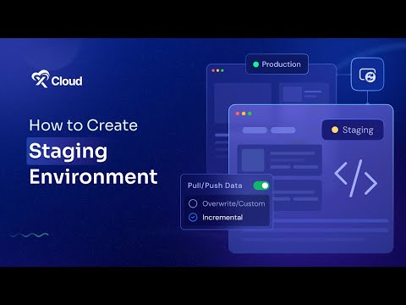Click the red dot on Production window
This screenshot has height=305, width=406.
(x=213, y=70)
